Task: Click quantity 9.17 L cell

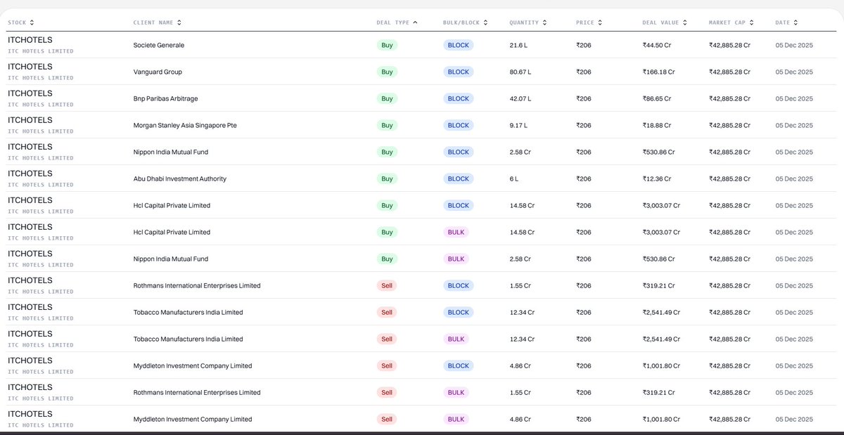Action: 519,125
